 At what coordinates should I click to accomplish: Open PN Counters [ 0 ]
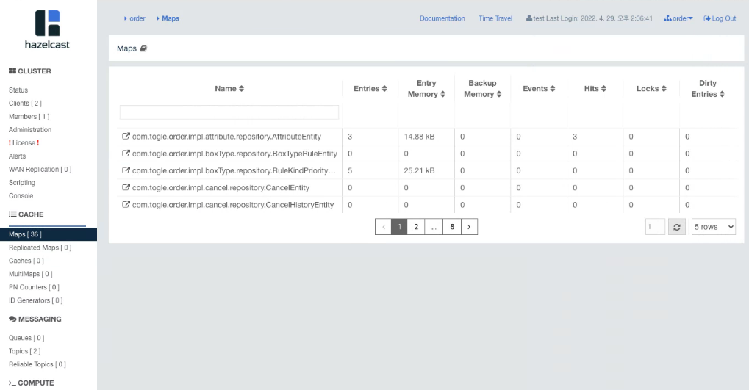point(34,287)
